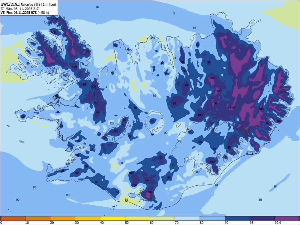Click the dark orange 0–10 legend swatch
This screenshot has height=225, width=300.
click(x=13, y=218)
